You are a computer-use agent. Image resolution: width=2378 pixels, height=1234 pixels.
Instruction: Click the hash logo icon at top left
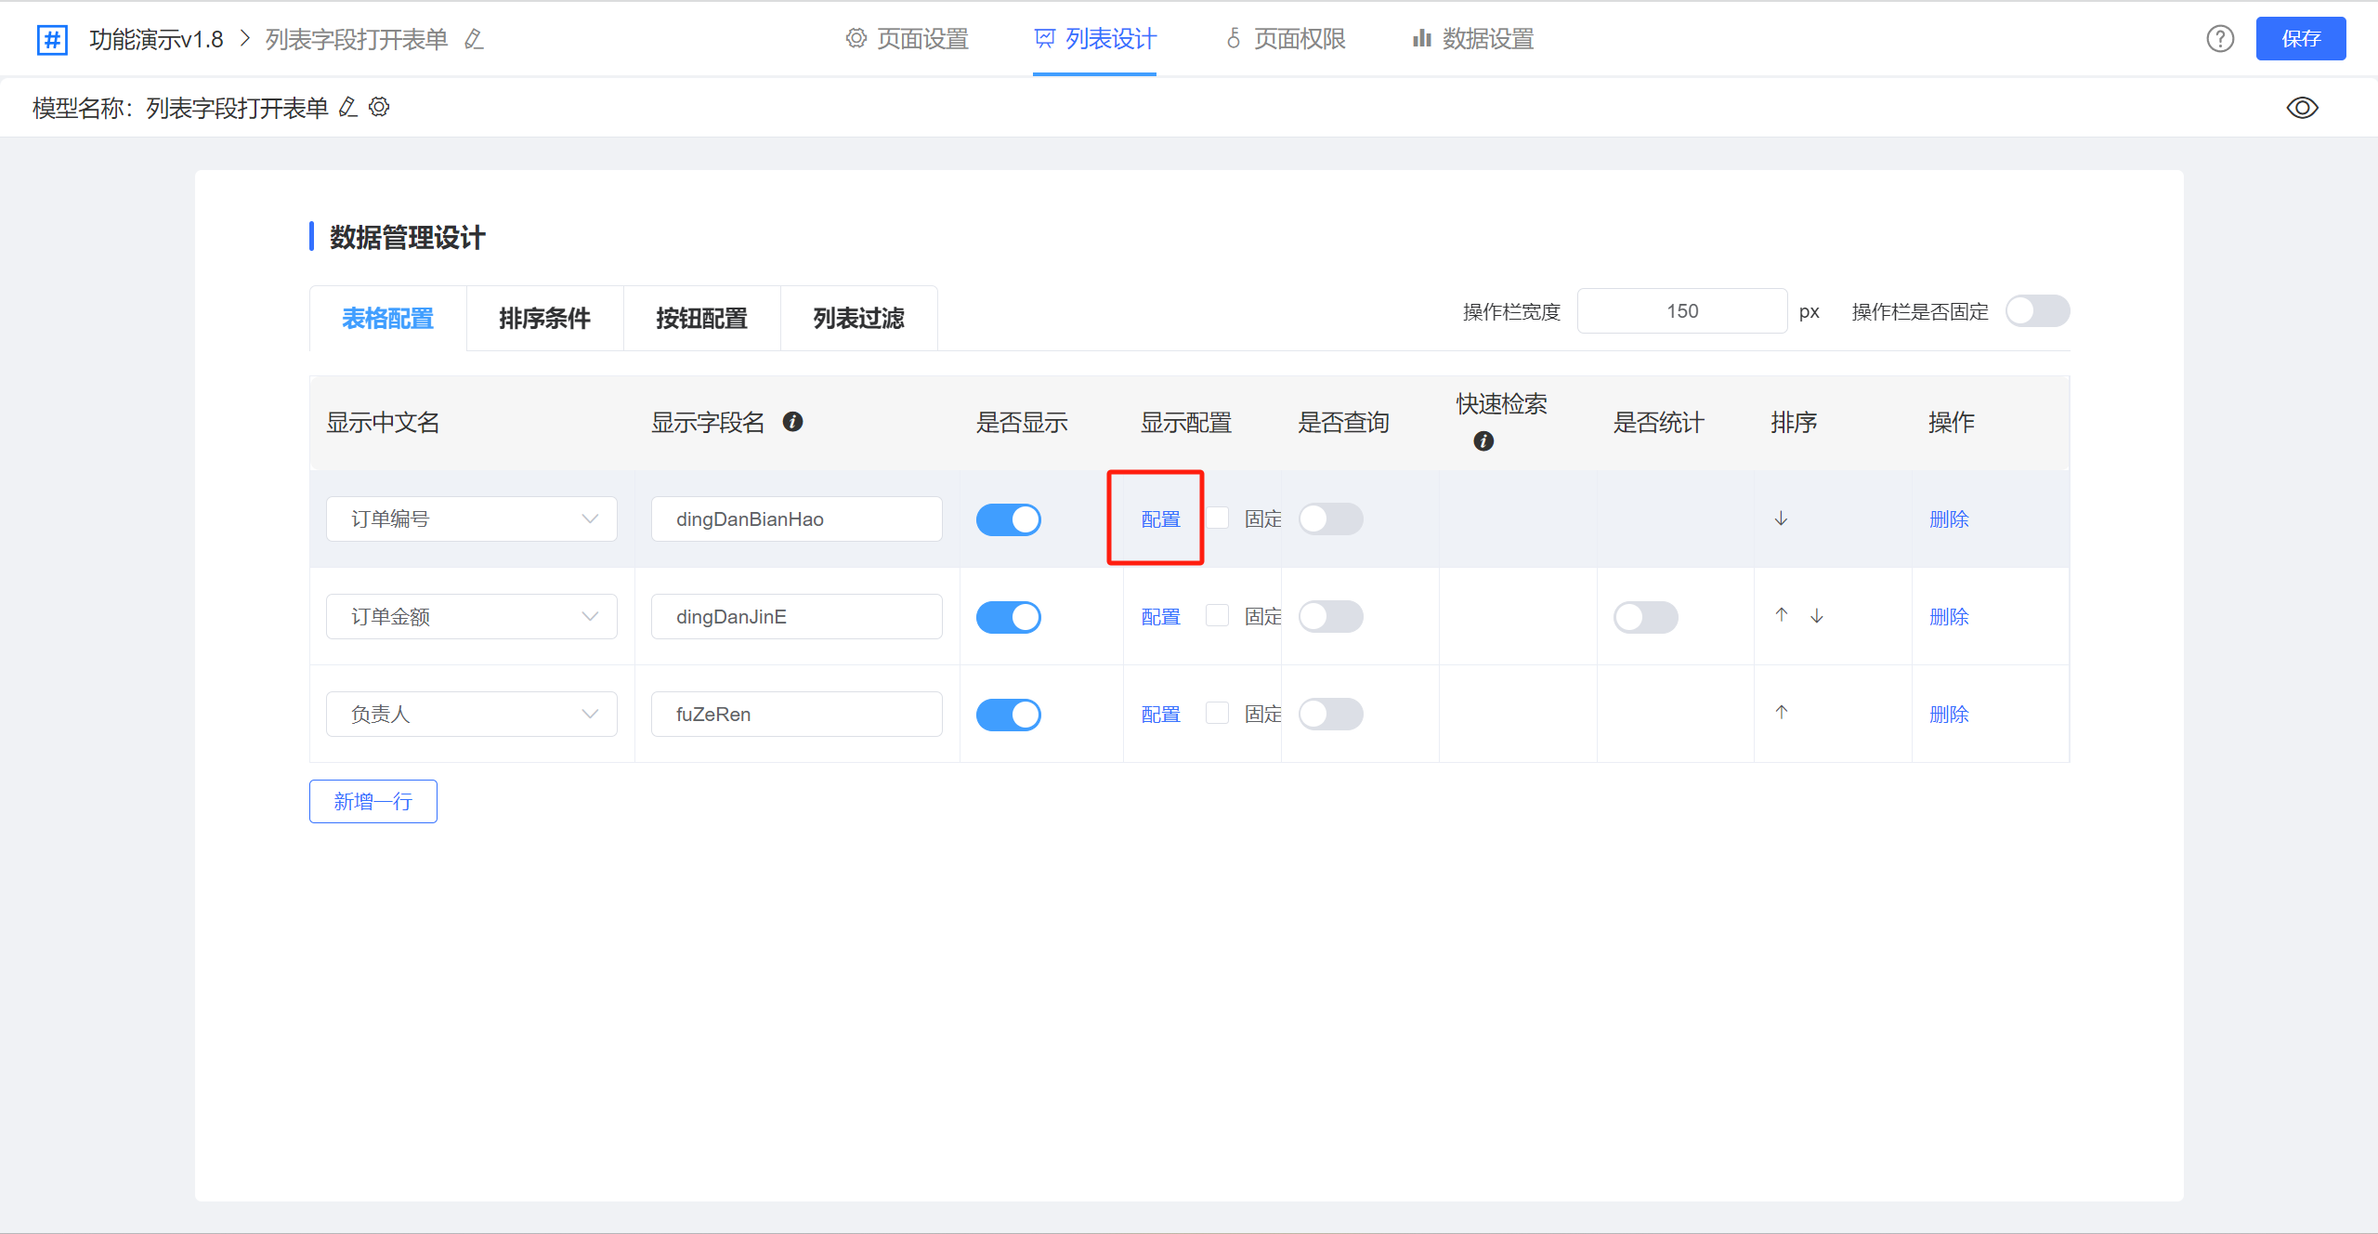tap(52, 39)
